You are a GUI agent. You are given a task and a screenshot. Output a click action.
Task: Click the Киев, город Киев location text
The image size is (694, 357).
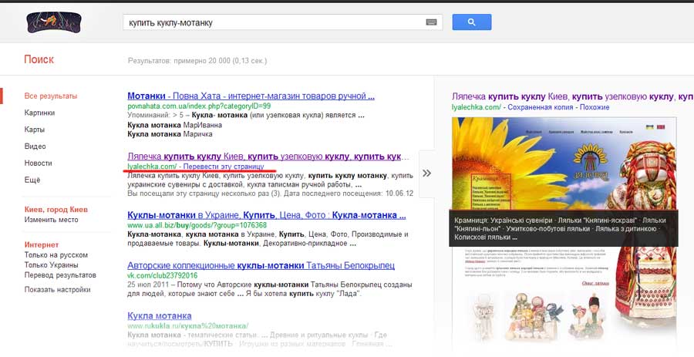pyautogui.click(x=56, y=210)
